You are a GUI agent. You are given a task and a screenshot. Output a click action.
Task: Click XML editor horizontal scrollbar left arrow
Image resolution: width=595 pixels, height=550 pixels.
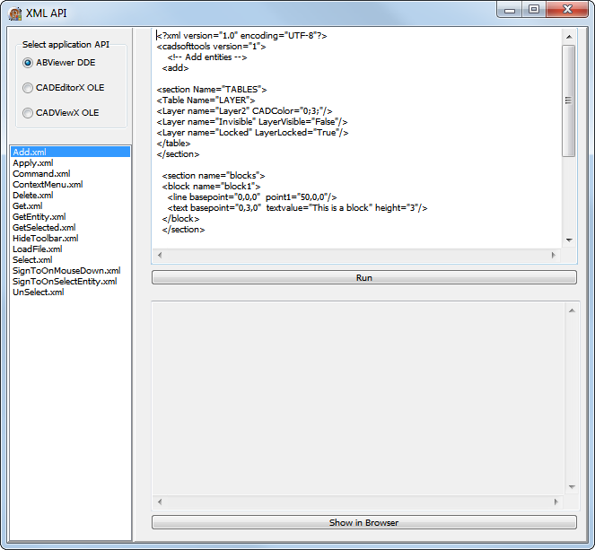(x=160, y=256)
